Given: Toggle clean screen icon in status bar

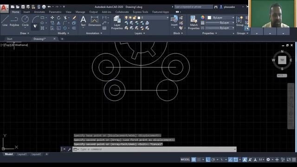Looking at the screenshot, I should tap(289, 160).
